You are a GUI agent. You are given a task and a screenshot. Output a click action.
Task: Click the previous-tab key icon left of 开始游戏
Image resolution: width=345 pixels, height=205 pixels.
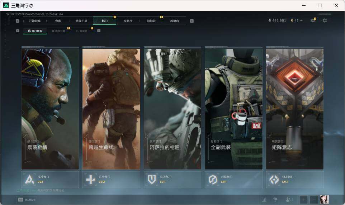click(18, 21)
